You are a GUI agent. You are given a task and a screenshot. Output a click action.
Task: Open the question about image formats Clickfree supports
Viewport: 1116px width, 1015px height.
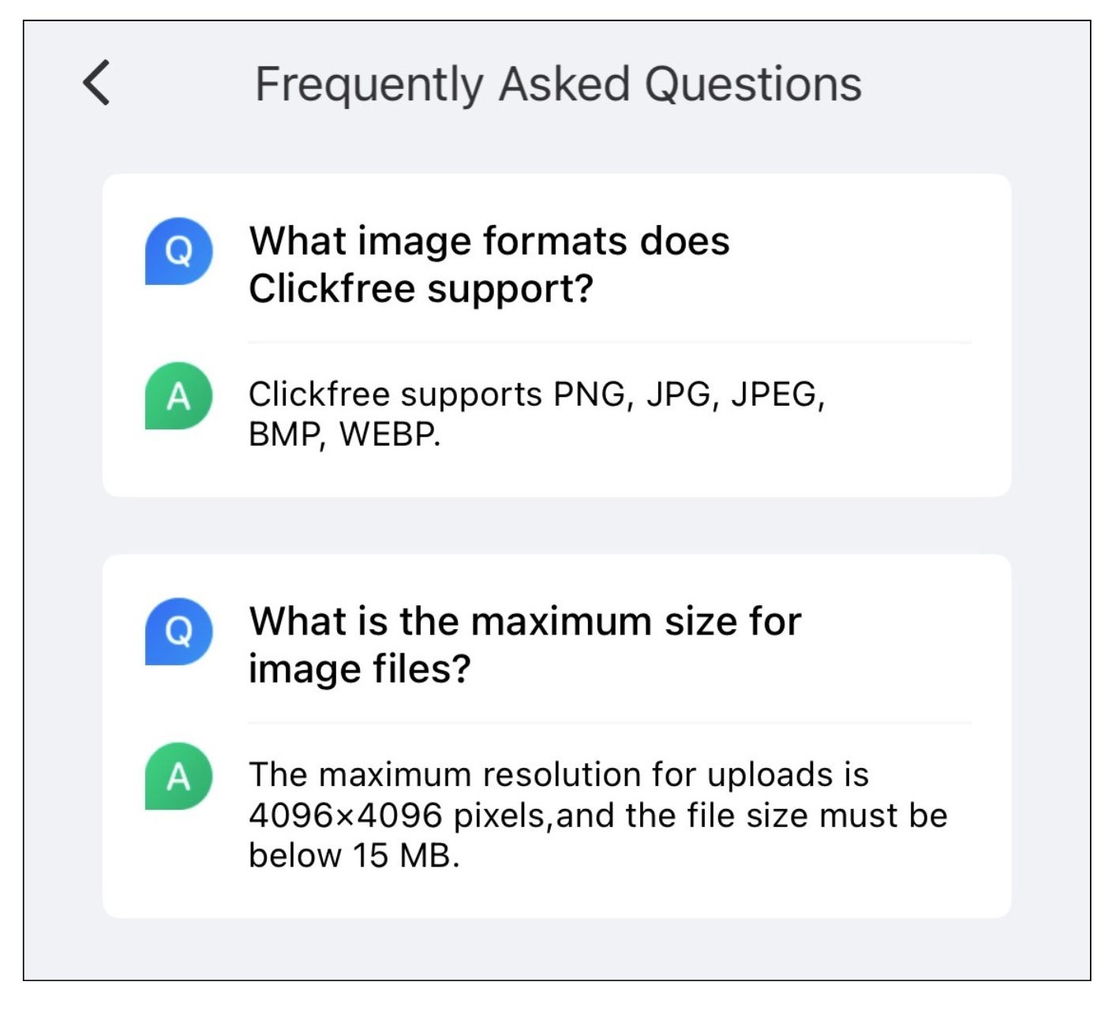489,264
